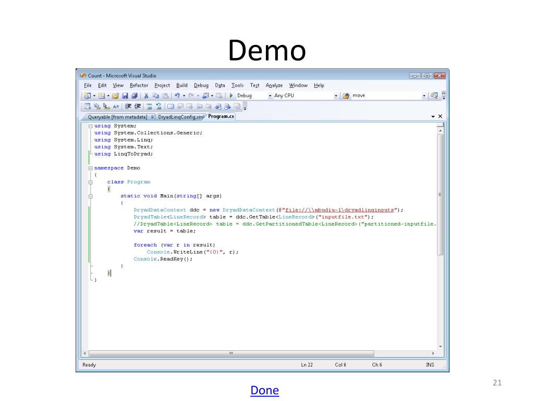Viewport: 534px width, 401px height.
Task: Click the horizontal scrollbar thumb
Action: tap(231, 353)
